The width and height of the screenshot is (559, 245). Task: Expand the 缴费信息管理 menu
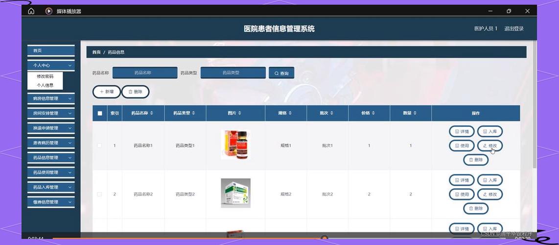[x=51, y=202]
